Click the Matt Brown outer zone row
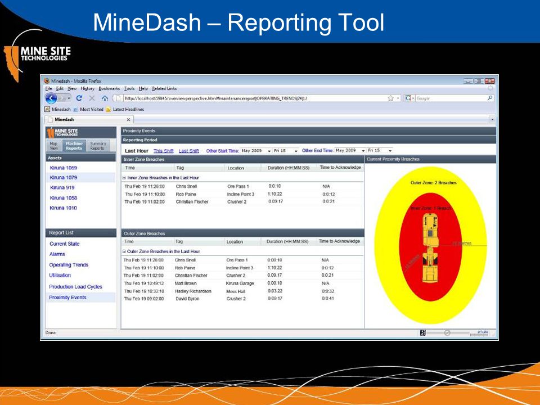 [242, 283]
